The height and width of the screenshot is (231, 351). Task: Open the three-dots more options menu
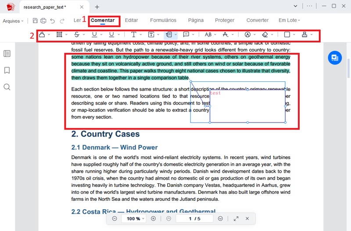(x=309, y=6)
